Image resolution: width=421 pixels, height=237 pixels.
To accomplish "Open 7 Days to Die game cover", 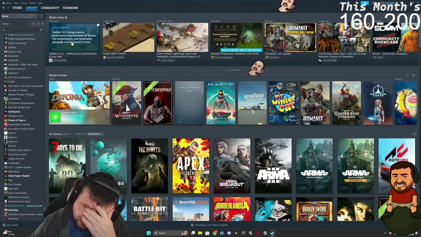I will tap(67, 166).
